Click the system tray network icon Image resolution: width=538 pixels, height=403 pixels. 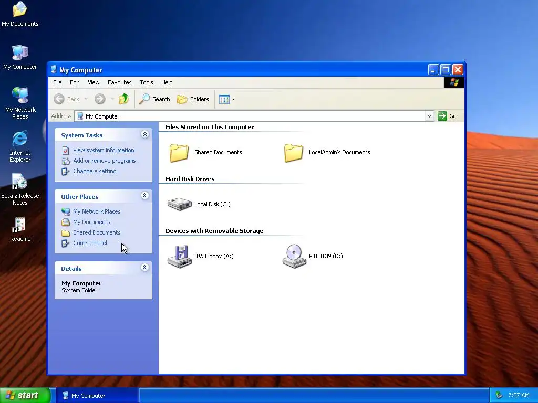point(499,395)
